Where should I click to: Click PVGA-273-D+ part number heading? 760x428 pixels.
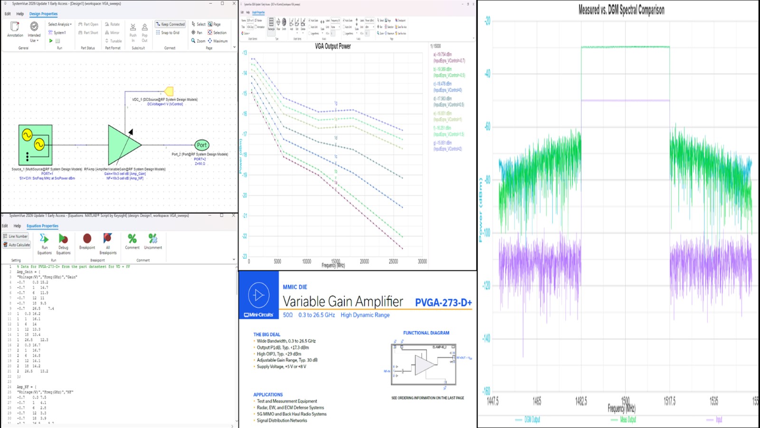pyautogui.click(x=444, y=302)
